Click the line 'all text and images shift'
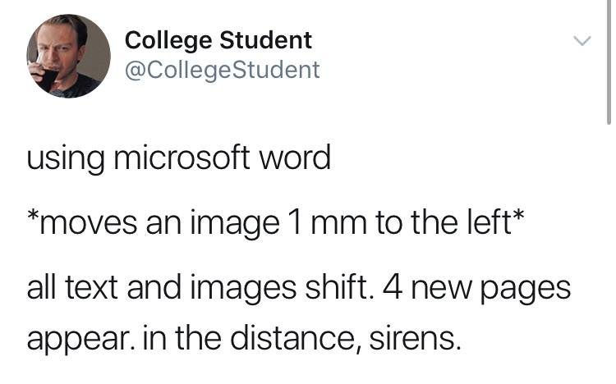 [x=298, y=288]
